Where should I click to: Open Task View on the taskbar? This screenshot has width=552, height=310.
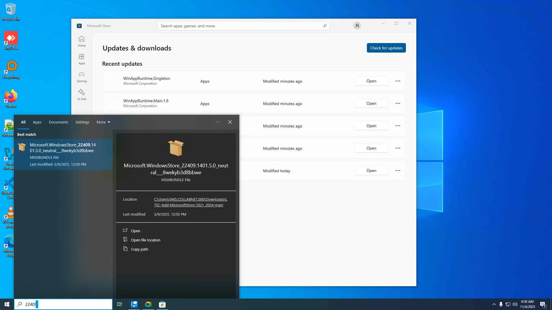click(120, 304)
